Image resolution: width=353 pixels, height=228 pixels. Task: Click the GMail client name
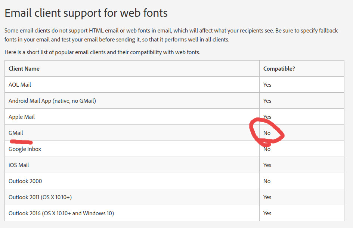coord(16,133)
